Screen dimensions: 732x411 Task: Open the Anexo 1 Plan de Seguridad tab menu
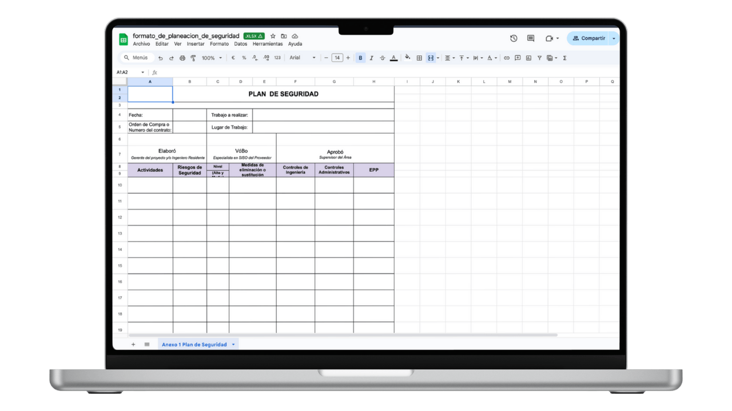coord(233,344)
